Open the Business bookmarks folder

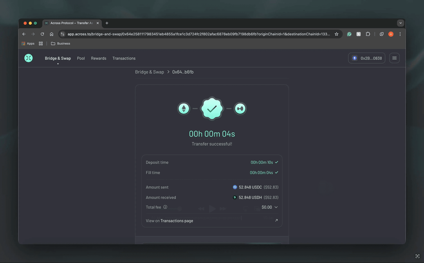(61, 44)
